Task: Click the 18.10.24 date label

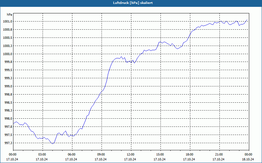Action: pyautogui.click(x=248, y=159)
